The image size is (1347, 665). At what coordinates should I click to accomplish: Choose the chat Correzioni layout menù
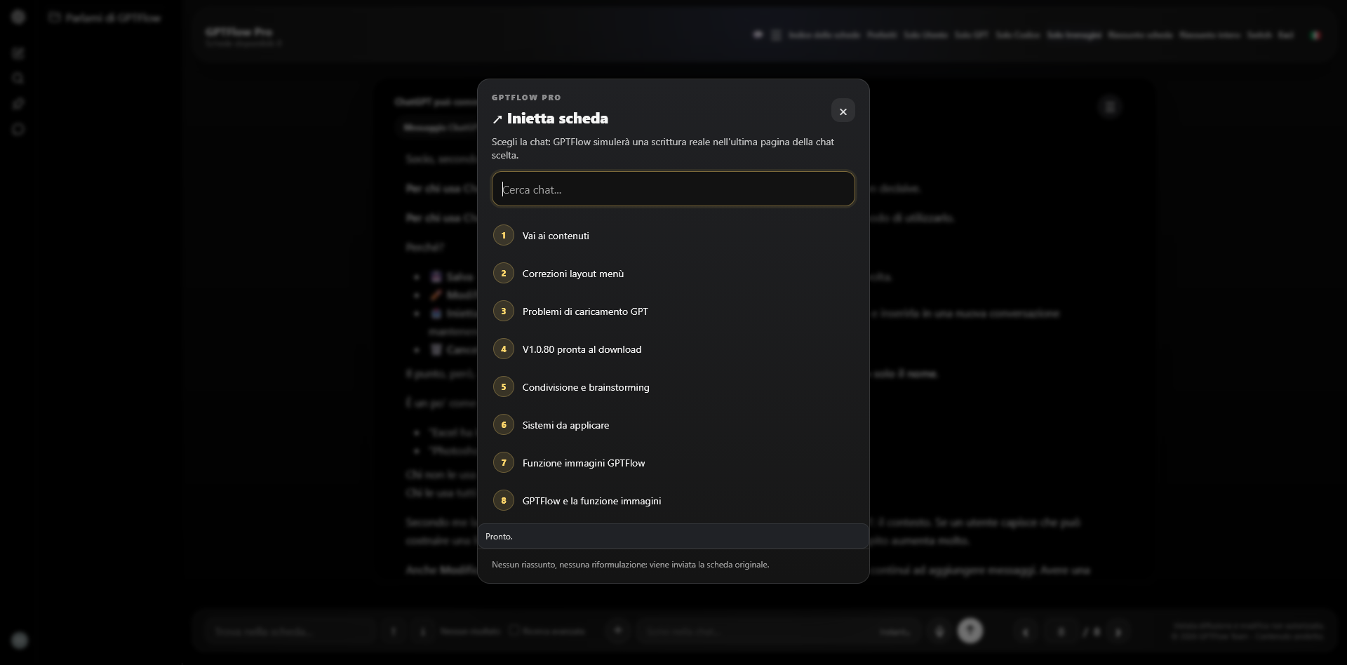click(673, 274)
